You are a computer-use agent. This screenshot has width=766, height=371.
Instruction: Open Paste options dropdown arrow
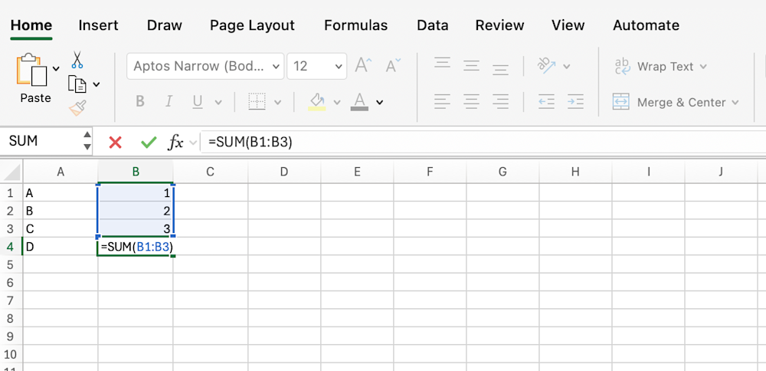click(x=56, y=69)
